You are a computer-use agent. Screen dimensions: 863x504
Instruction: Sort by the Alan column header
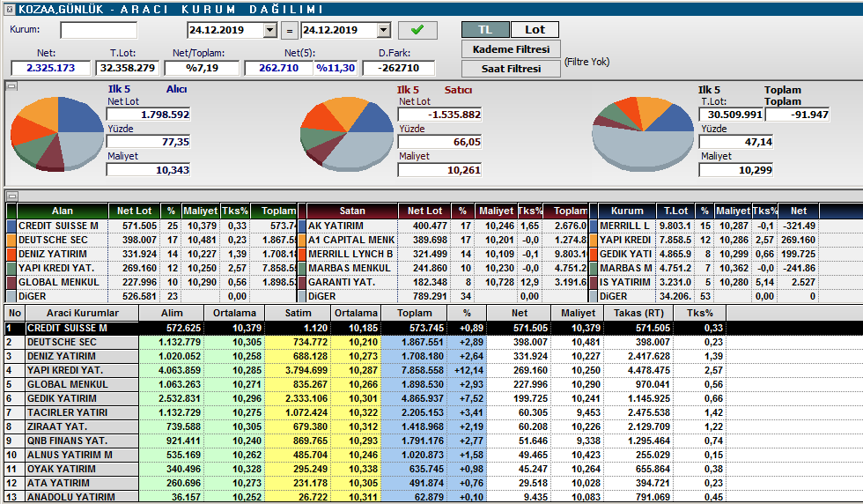63,211
